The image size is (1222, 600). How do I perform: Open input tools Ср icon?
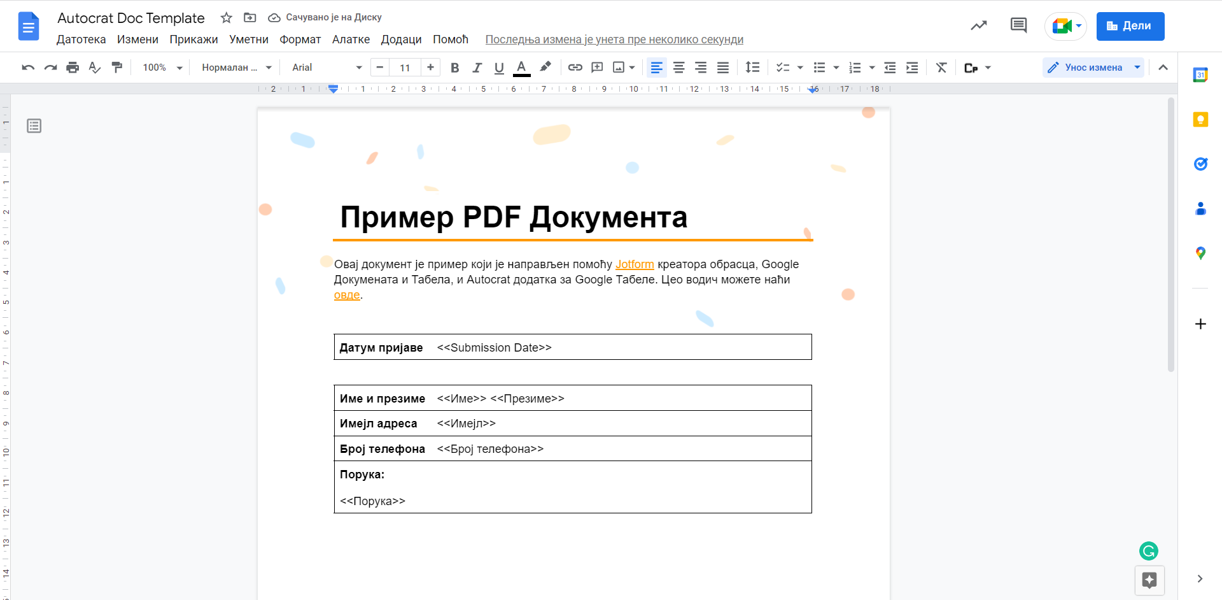tap(971, 68)
